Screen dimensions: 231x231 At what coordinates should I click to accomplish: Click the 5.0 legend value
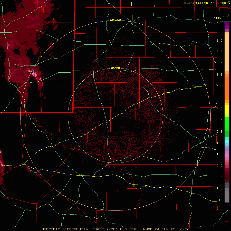(219, 97)
